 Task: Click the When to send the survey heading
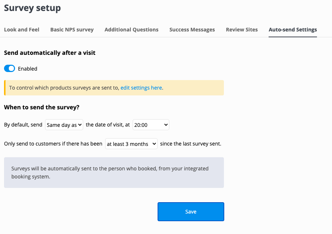coord(42,107)
